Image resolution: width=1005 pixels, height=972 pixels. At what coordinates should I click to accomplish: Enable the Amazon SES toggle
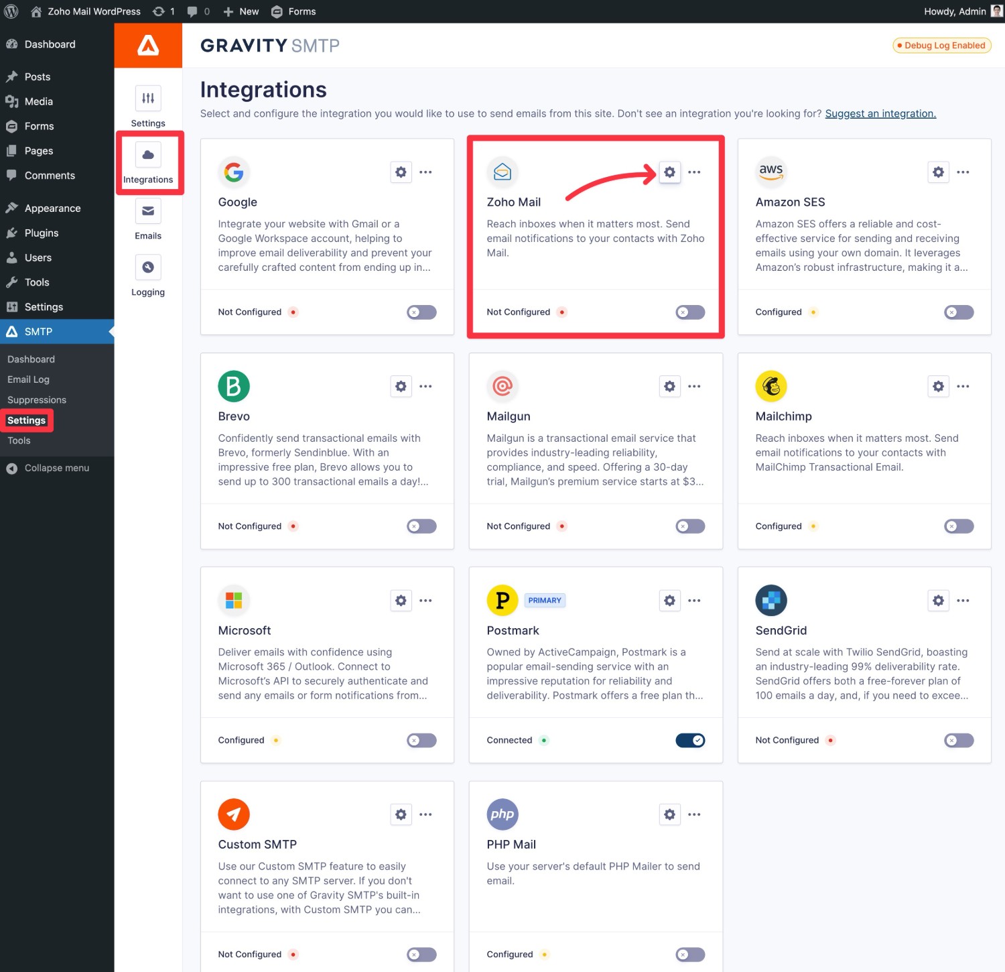pyautogui.click(x=959, y=312)
